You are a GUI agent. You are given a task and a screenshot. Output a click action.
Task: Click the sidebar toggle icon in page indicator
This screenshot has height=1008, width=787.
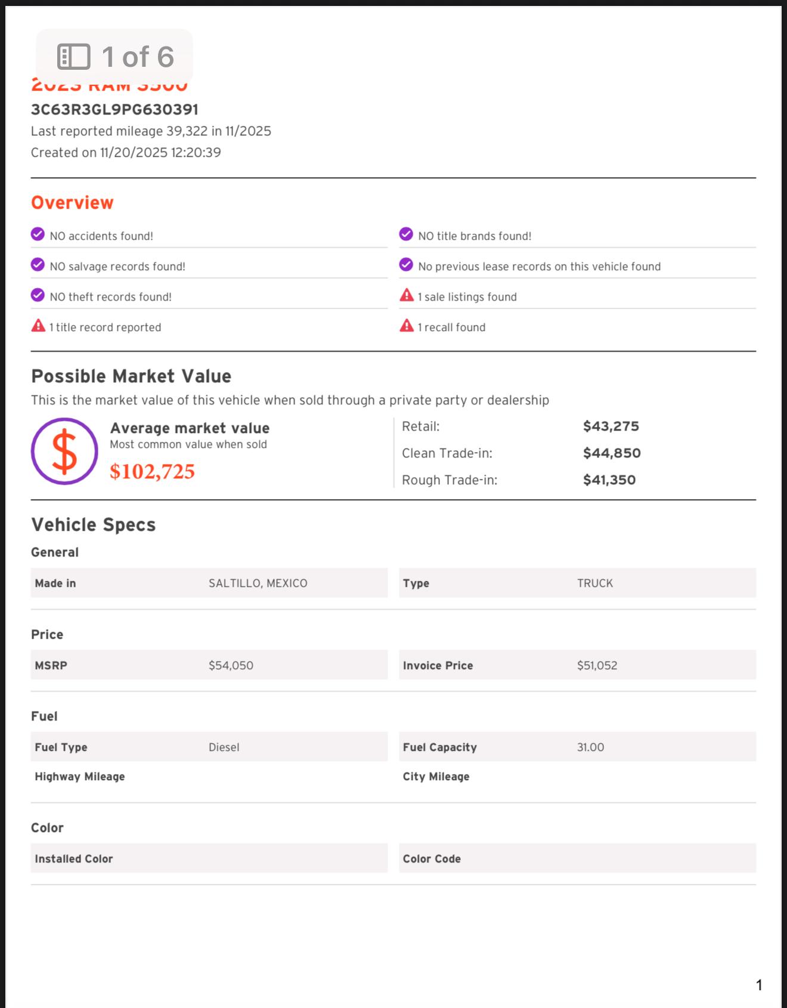click(x=73, y=57)
